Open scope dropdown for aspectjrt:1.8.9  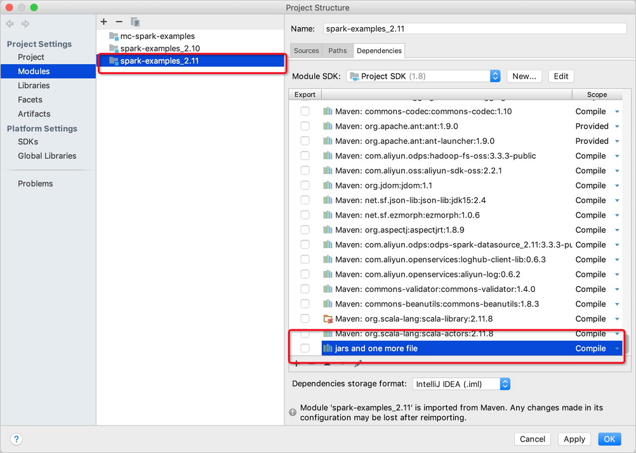(617, 230)
